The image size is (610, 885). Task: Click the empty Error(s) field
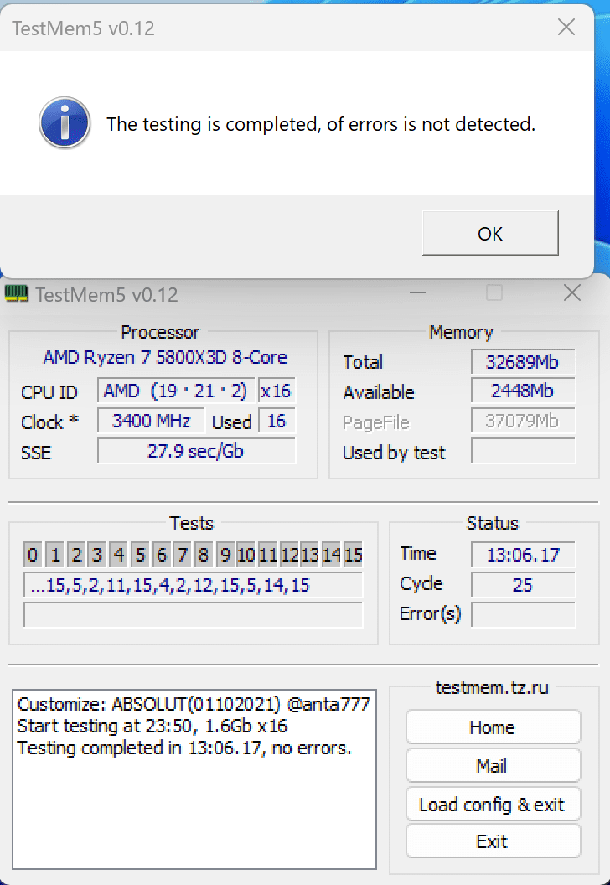click(x=523, y=614)
